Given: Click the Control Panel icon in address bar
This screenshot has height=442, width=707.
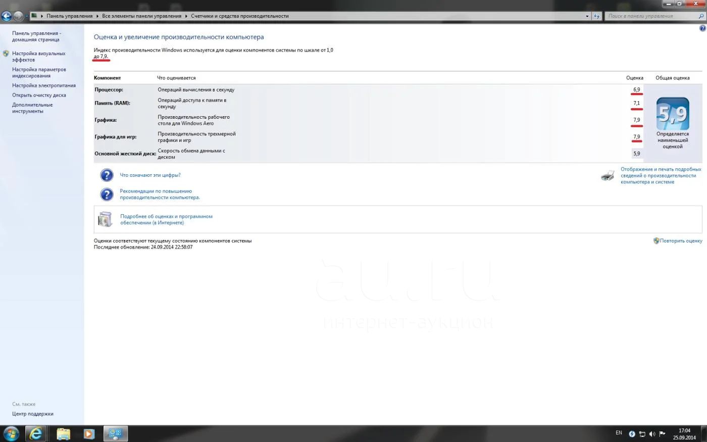Looking at the screenshot, I should (x=34, y=16).
